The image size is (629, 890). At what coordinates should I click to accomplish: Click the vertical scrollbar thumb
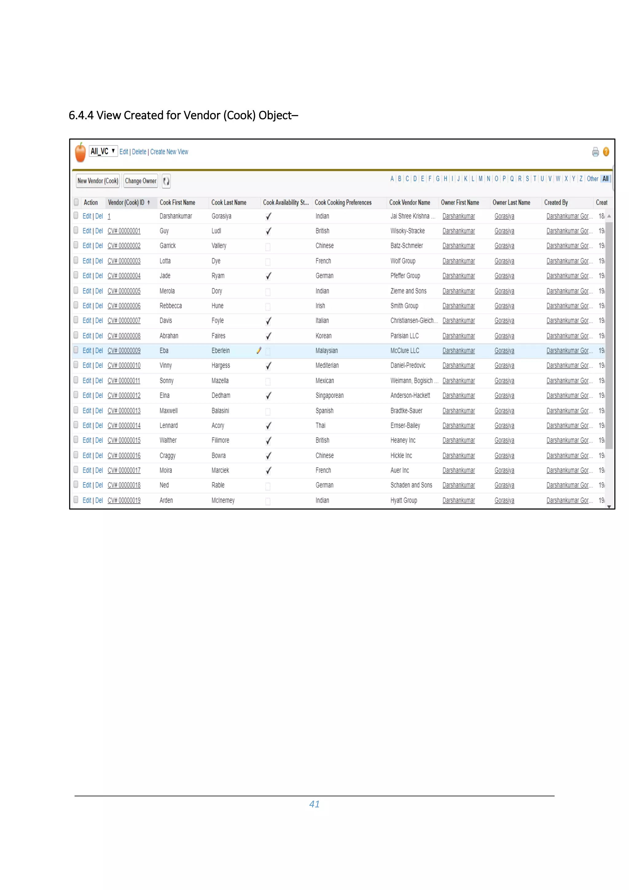point(609,335)
